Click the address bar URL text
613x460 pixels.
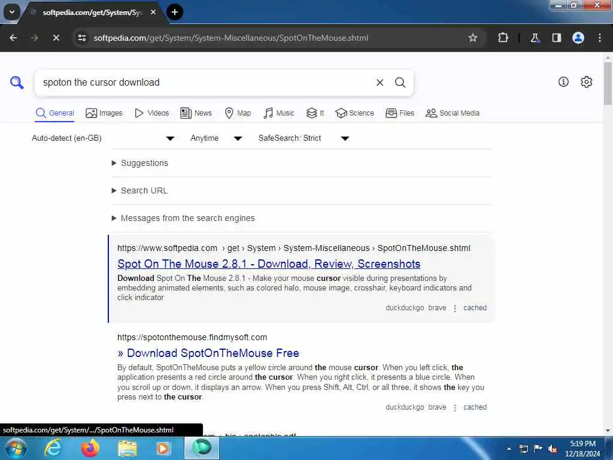(x=230, y=38)
